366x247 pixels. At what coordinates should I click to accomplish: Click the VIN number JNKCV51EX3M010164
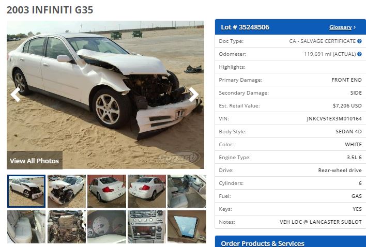334,118
